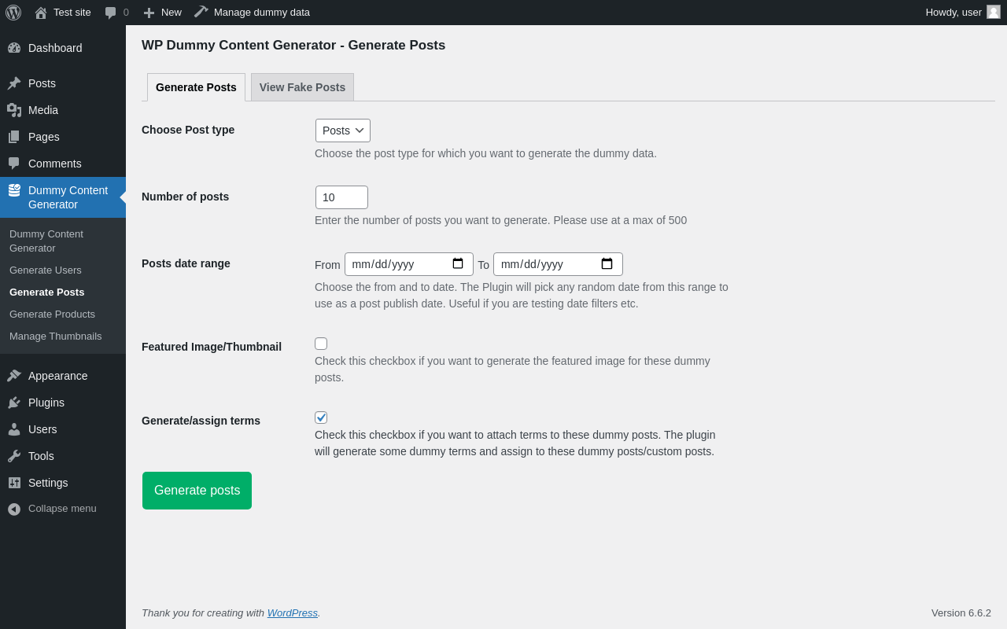Open the Test site home icon
The width and height of the screenshot is (1007, 629).
(41, 13)
